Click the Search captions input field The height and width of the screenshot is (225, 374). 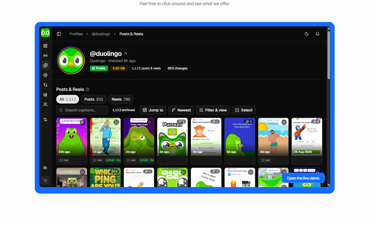(x=82, y=110)
